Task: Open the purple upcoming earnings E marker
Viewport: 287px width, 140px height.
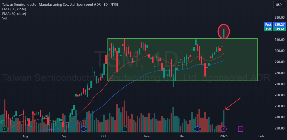Action: coord(240,129)
